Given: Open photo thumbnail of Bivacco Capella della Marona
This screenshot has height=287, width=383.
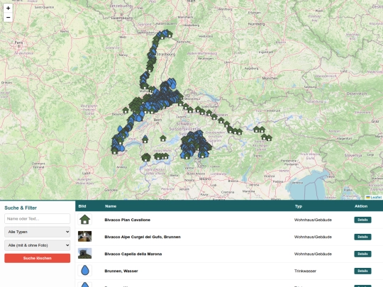Looking at the screenshot, I should click(x=85, y=254).
